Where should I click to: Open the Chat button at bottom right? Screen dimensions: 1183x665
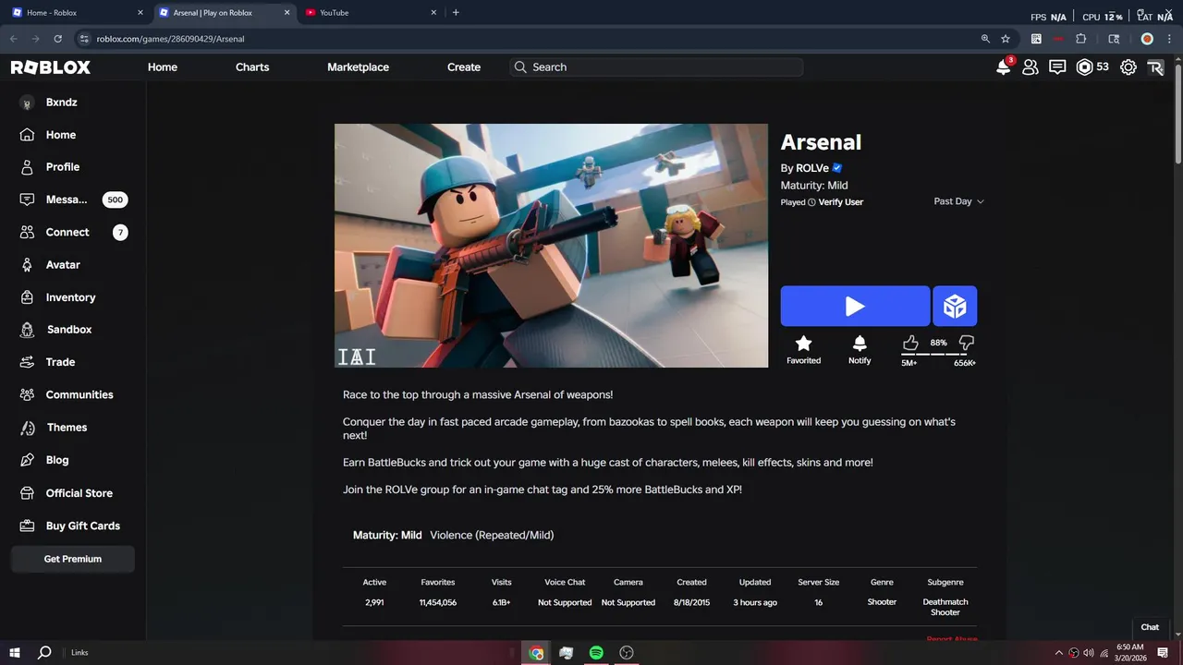coord(1150,627)
